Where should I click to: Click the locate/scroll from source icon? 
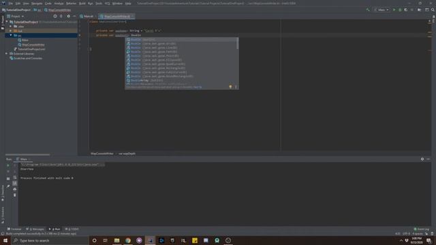[55, 16]
